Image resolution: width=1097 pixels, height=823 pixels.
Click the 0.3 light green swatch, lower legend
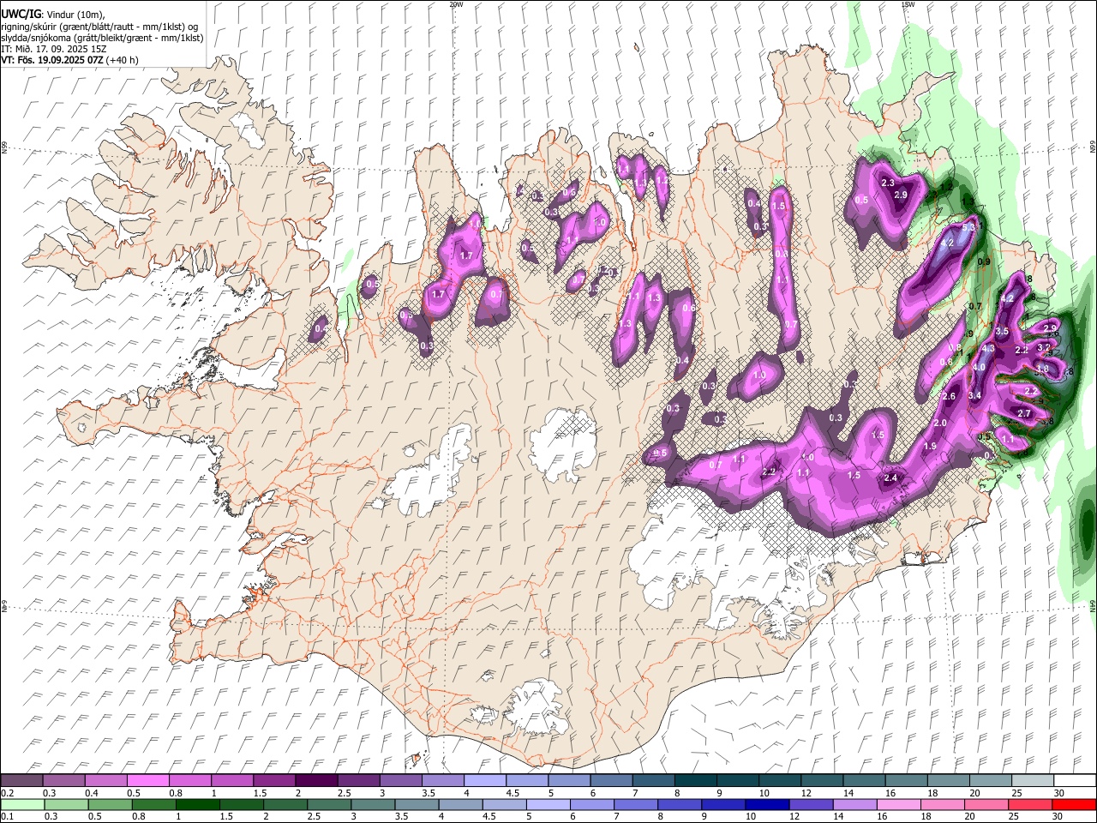coord(65,805)
